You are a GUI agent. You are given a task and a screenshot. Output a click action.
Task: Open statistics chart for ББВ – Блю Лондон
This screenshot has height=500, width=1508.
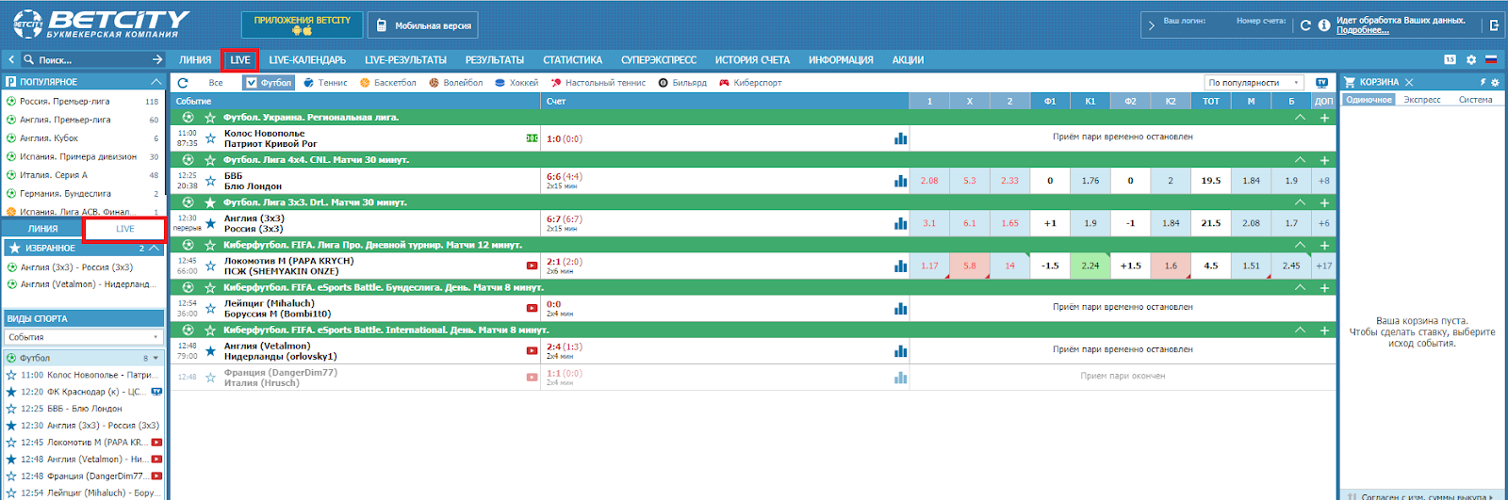click(900, 181)
